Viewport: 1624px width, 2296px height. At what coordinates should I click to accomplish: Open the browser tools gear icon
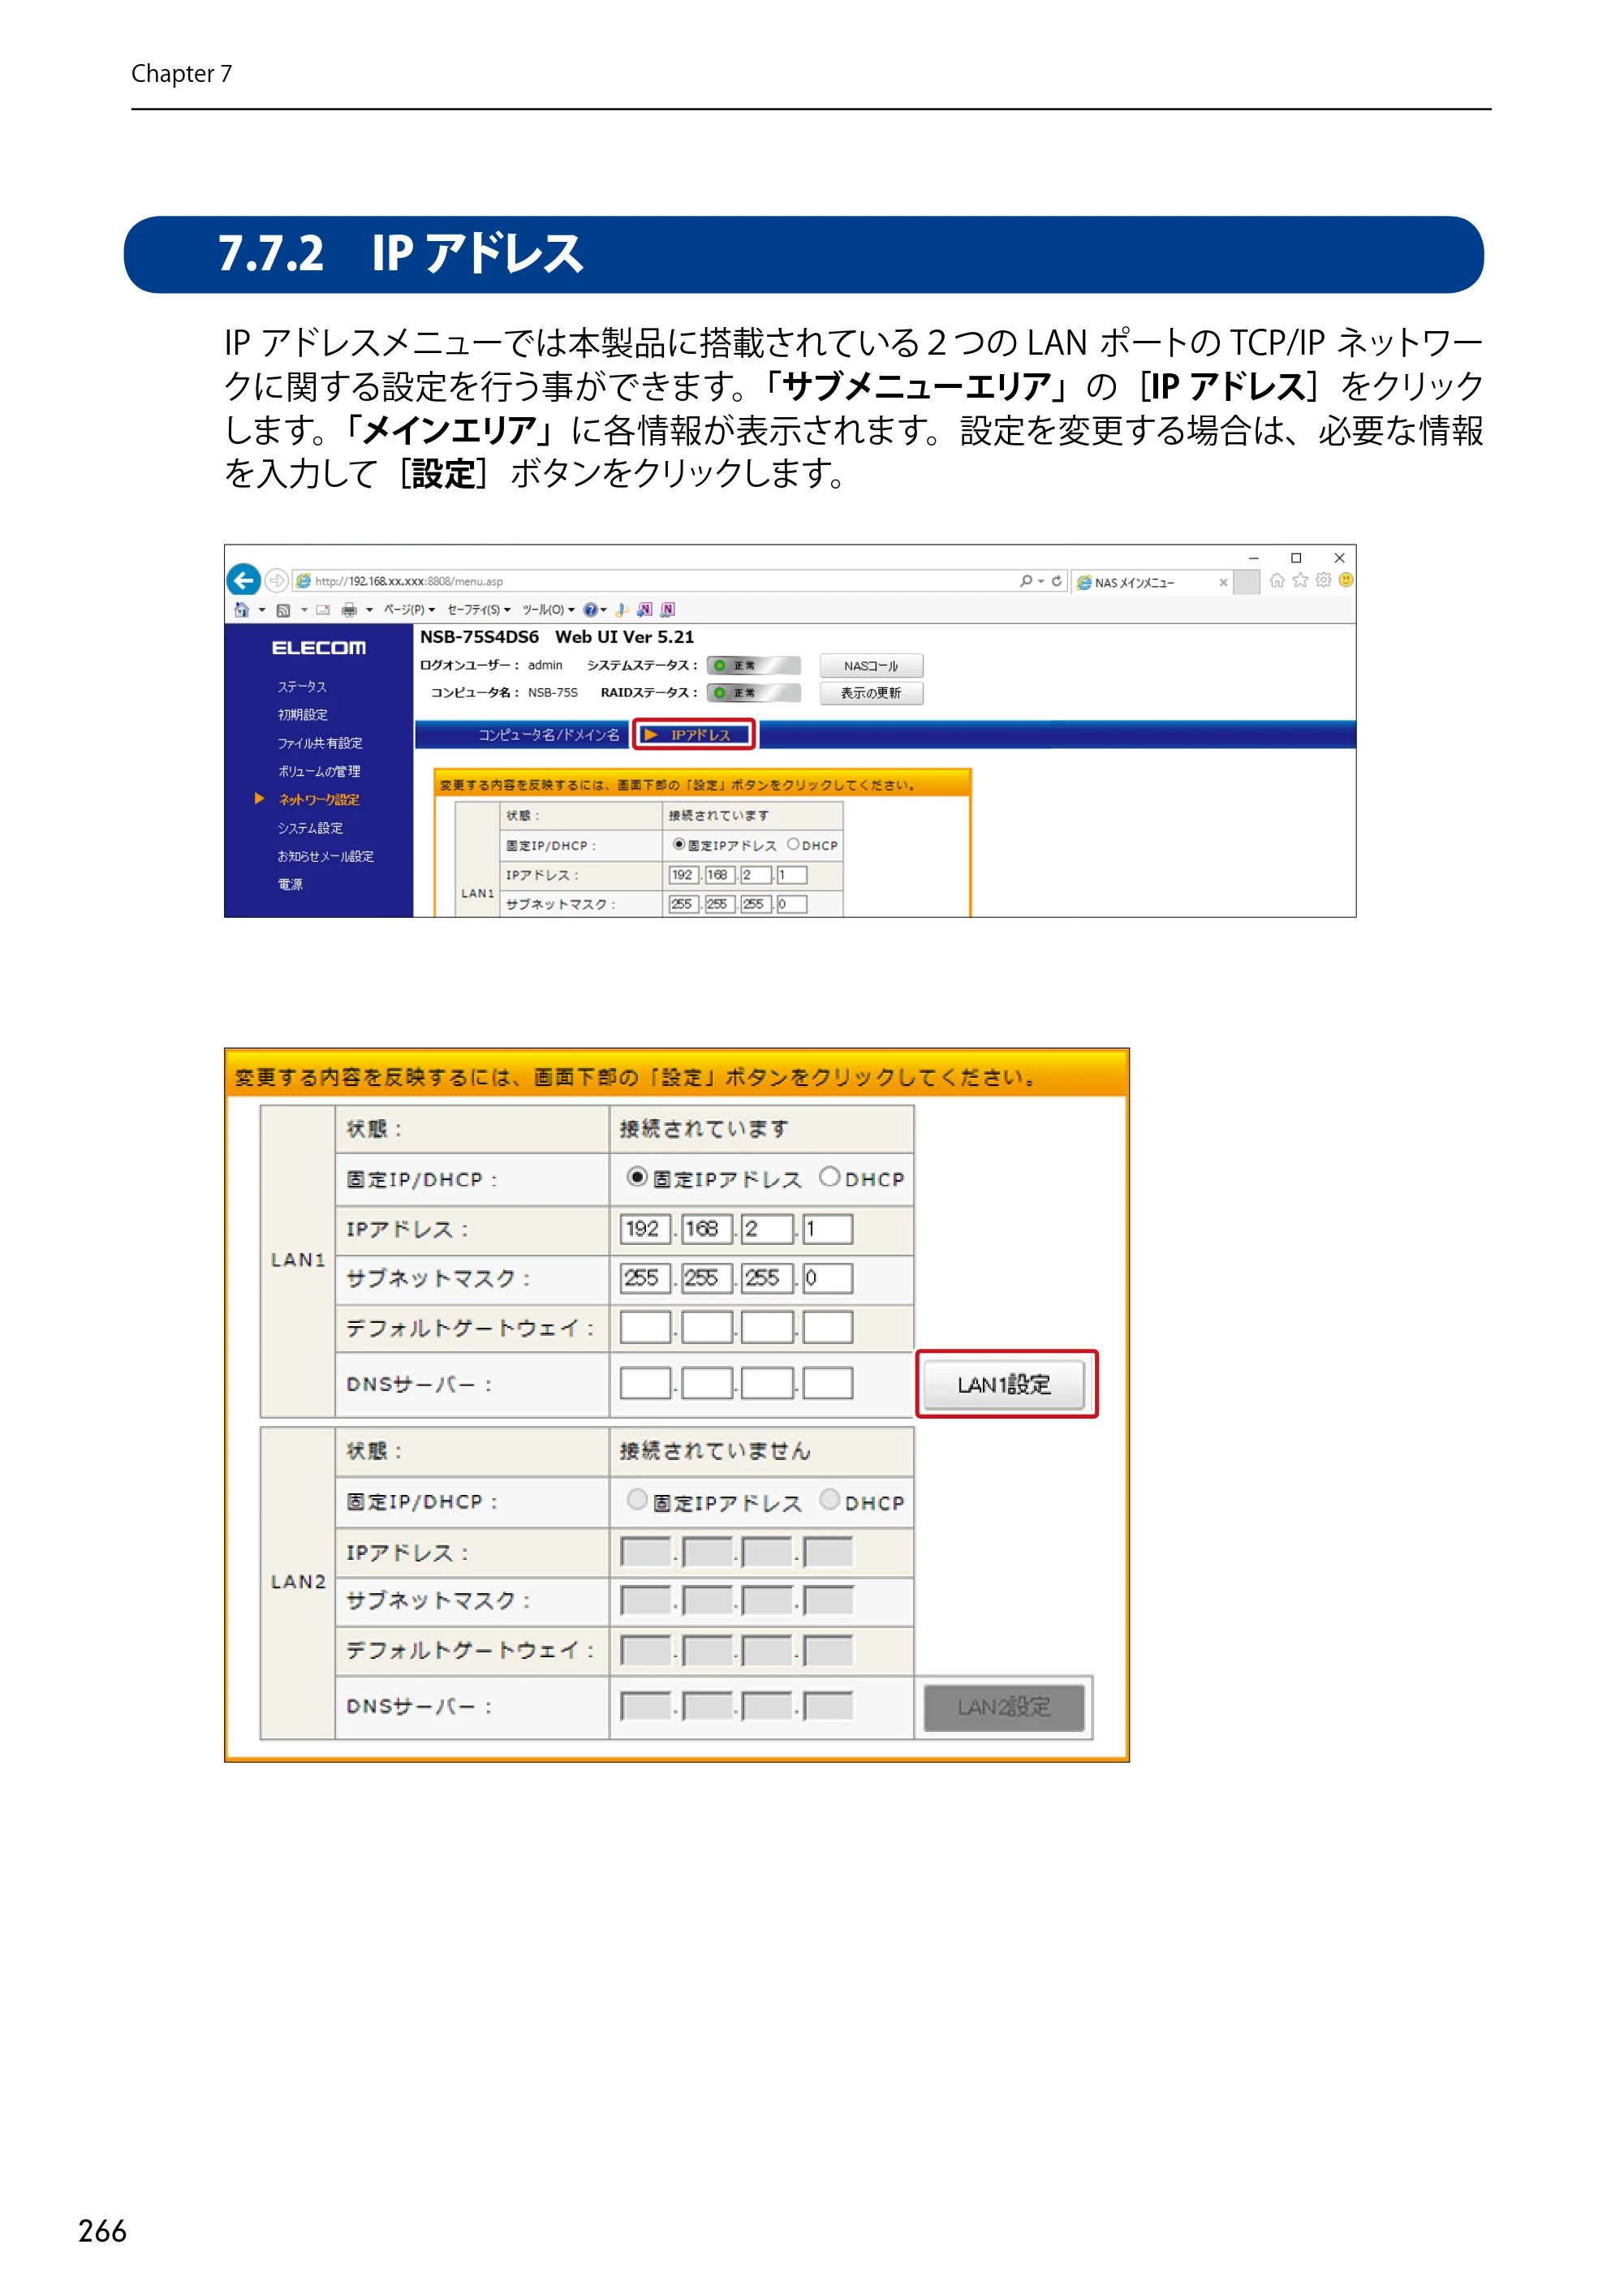(x=1323, y=580)
